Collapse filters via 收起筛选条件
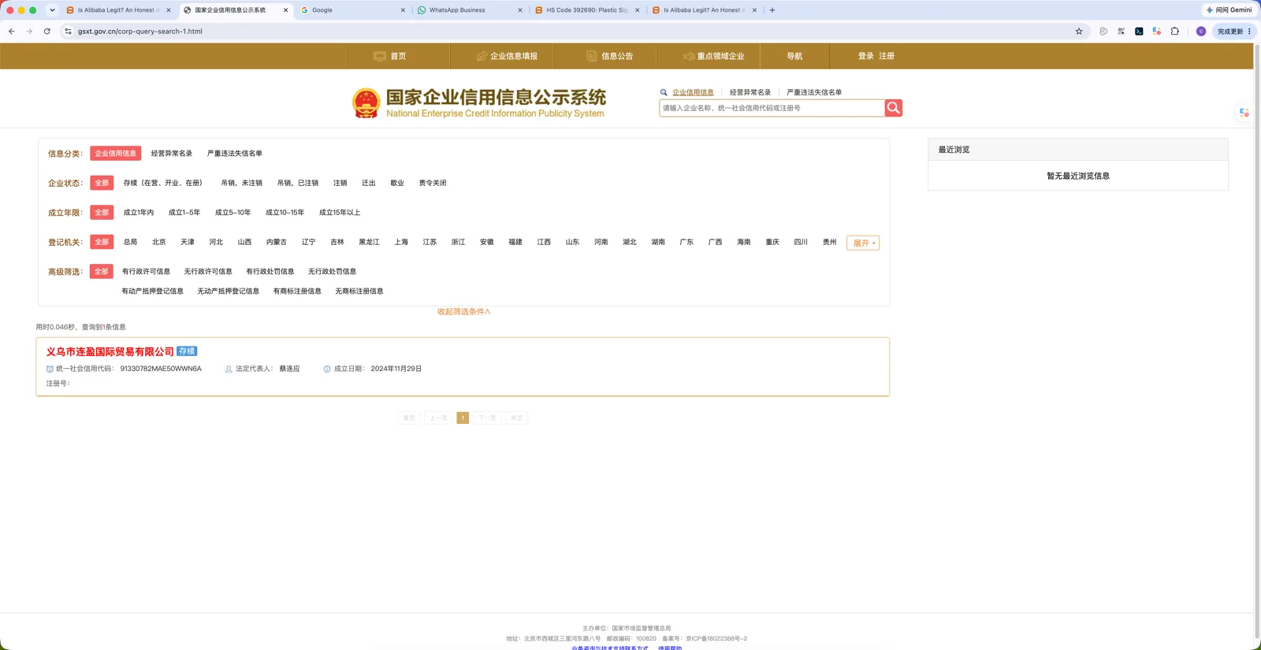 (464, 312)
